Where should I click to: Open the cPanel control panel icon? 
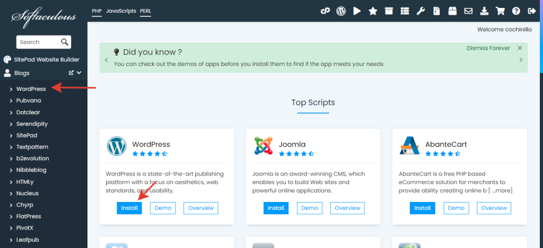pos(325,11)
